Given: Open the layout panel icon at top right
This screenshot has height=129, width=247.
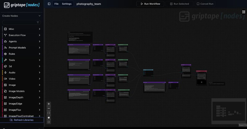Looking at the screenshot, I should [x=244, y=12].
